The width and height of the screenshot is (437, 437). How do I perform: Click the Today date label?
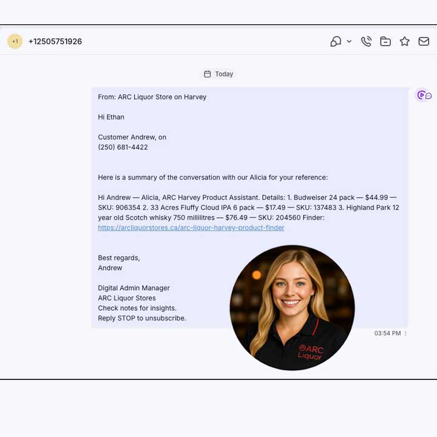click(224, 74)
